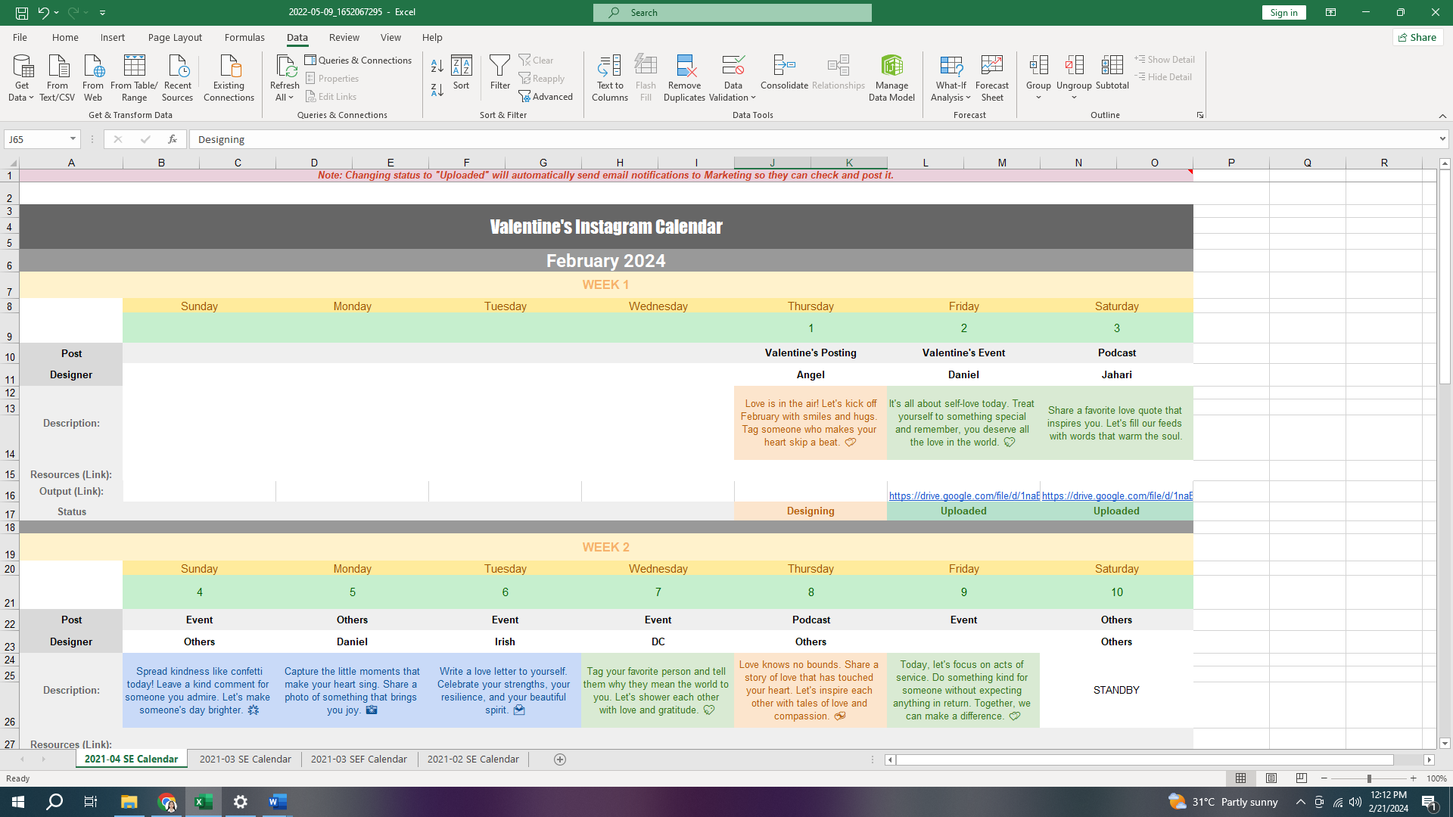Screen dimensions: 1453x817
Task: Switch to Page Layout view
Action: [x=1271, y=778]
